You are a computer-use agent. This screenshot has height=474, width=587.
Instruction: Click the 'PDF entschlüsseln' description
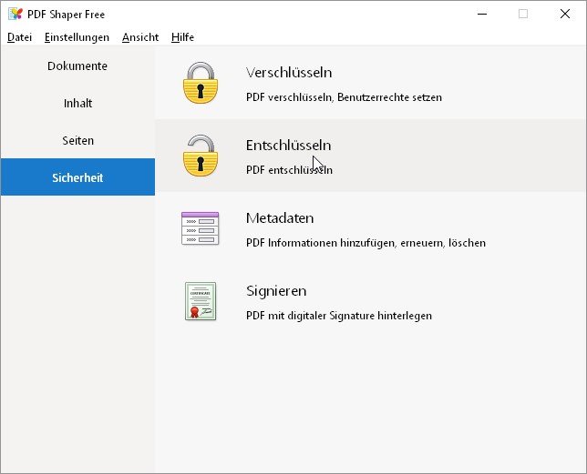[289, 170]
